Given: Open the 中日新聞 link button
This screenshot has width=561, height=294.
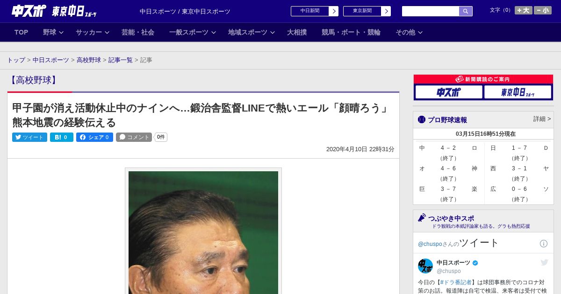Looking at the screenshot, I should [309, 11].
